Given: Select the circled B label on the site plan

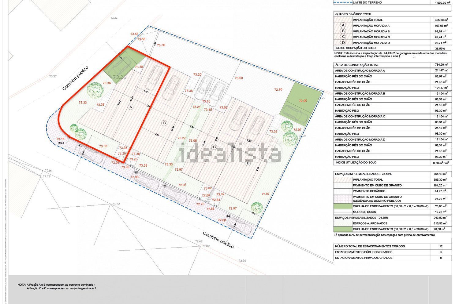Looking at the screenshot, I should point(164,123).
